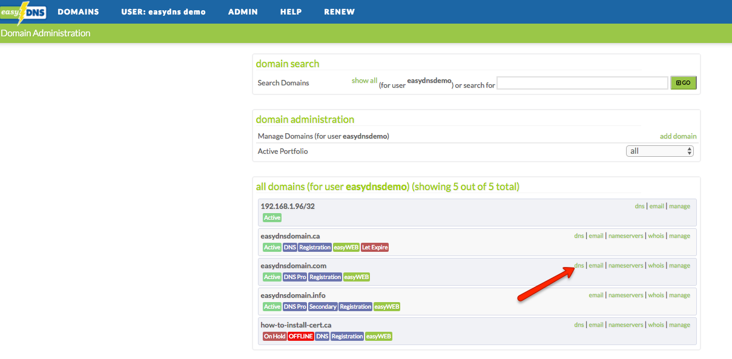Open email for easydnsdomain.com
This screenshot has height=359, width=732.
coord(596,266)
